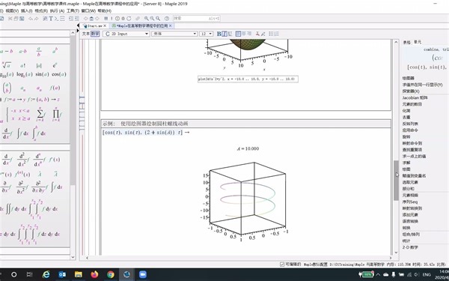Click the help question-mark toolbar icon
This screenshot has width=449, height=281.
167,19
